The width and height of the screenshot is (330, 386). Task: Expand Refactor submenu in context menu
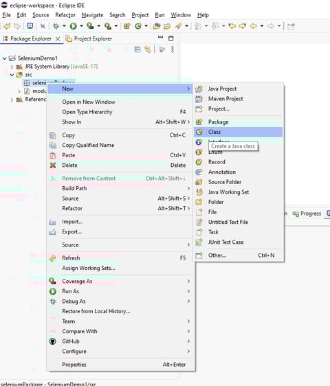[120, 209]
